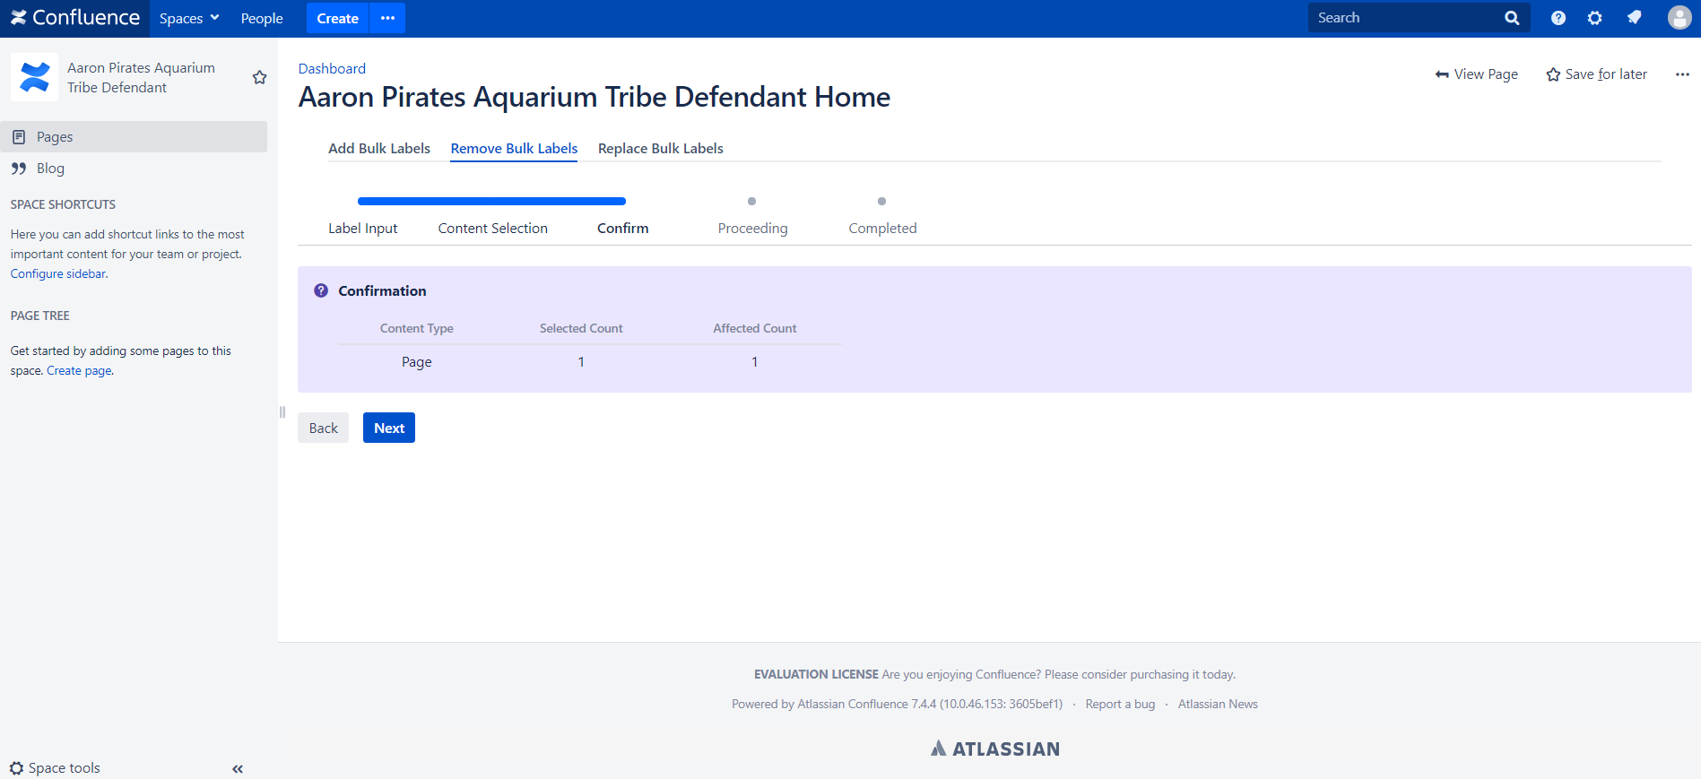This screenshot has width=1701, height=779.
Task: Click the Proceeding step dot marker
Action: coord(752,202)
